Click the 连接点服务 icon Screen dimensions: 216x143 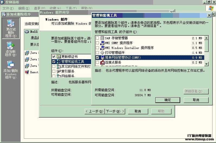[x=102, y=62]
